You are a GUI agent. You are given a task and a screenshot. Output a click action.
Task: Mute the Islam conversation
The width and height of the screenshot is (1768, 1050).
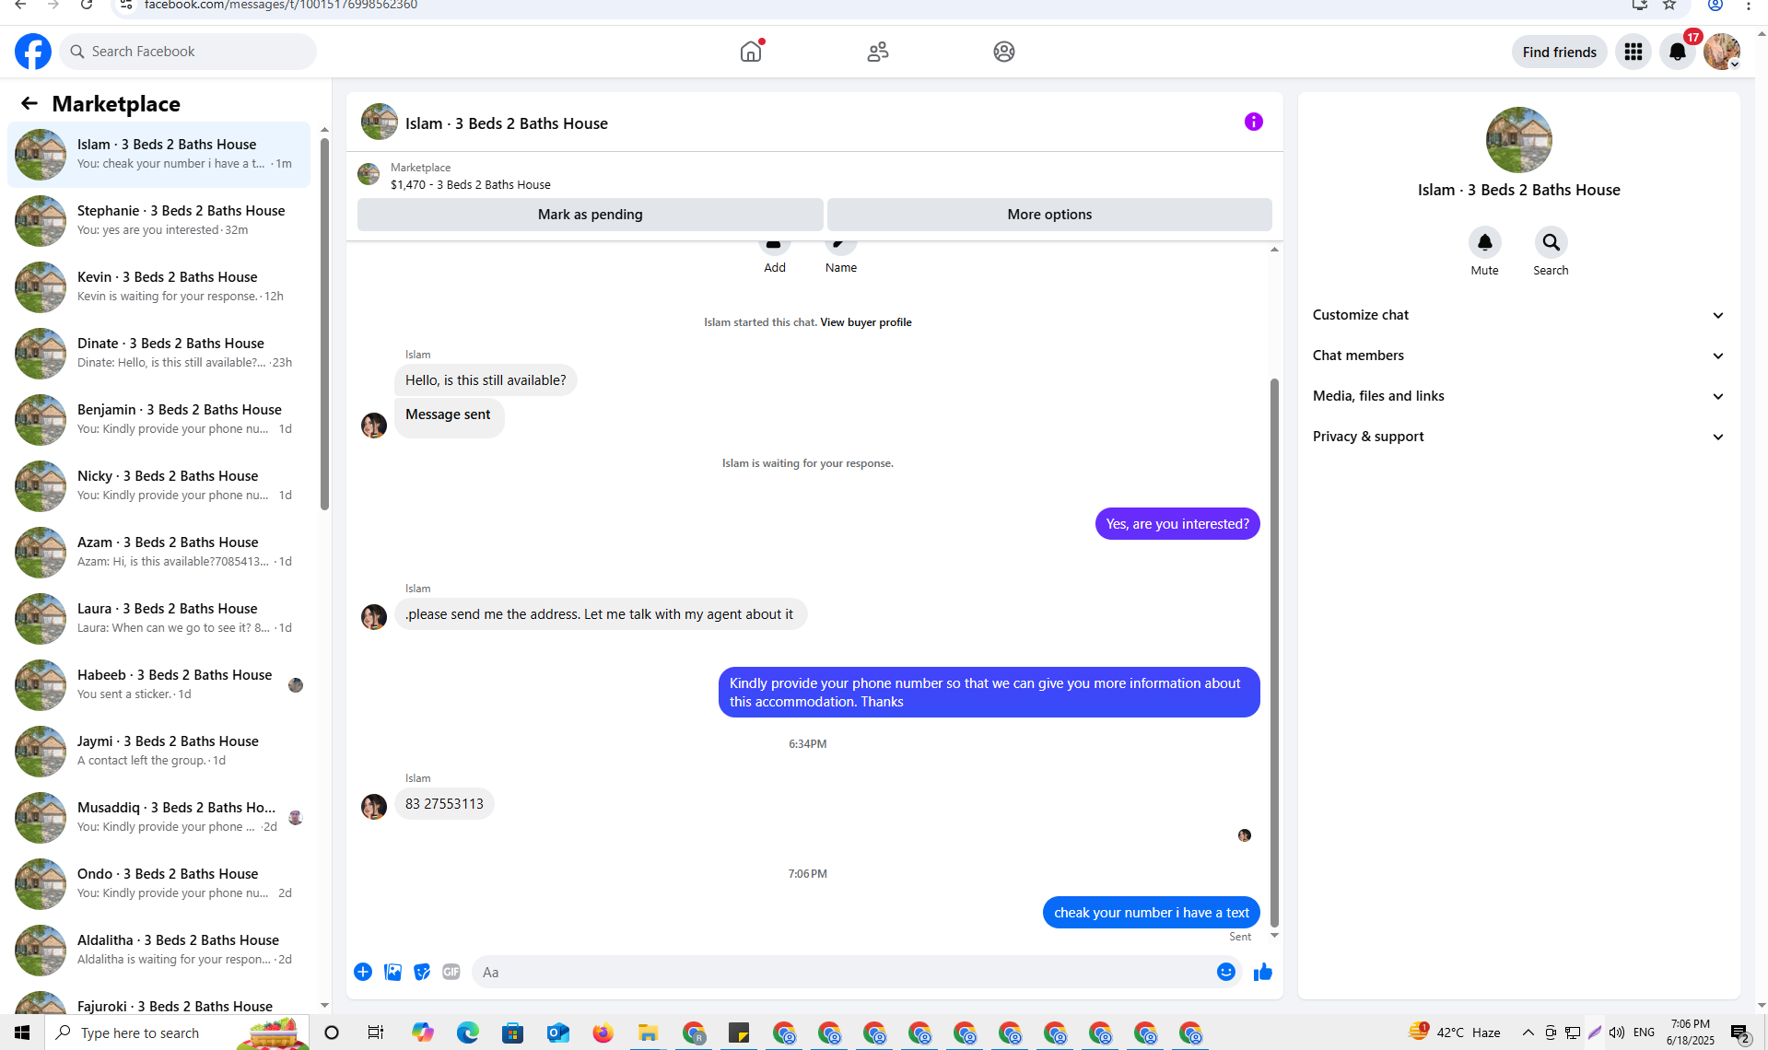tap(1484, 242)
